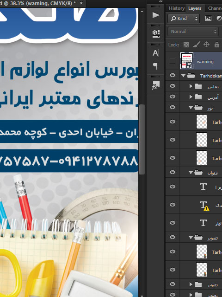
Task: Hide the عنوان group visibility
Action: click(173, 172)
